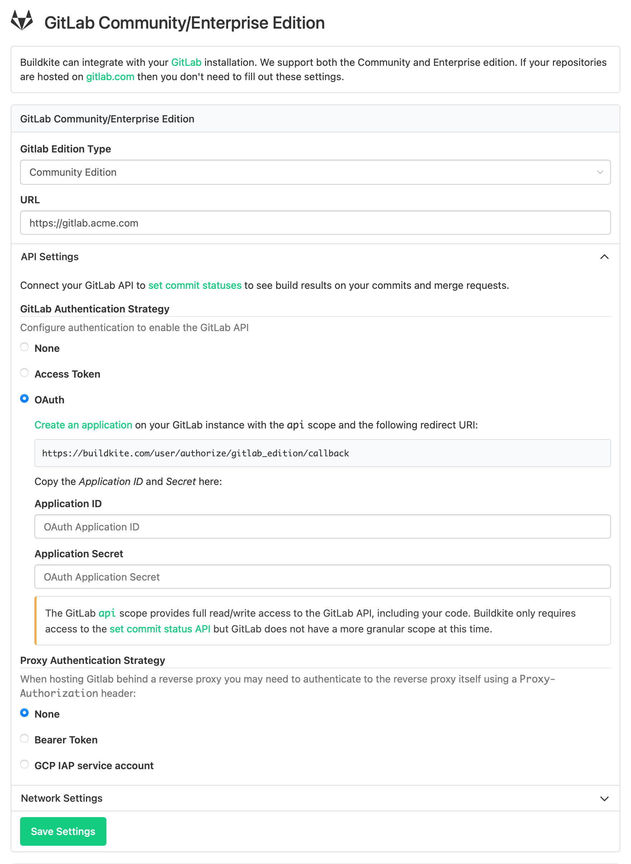Select Access Token authentication
The height and width of the screenshot is (864, 631).
24,373
